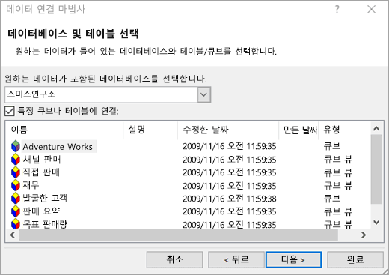The width and height of the screenshot is (389, 275).
Task: Open the help question mark in title bar
Action: tap(337, 10)
